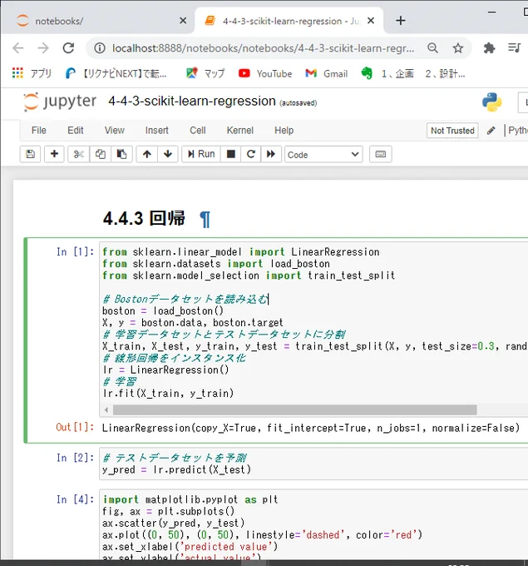Open the File menu

[x=38, y=131]
